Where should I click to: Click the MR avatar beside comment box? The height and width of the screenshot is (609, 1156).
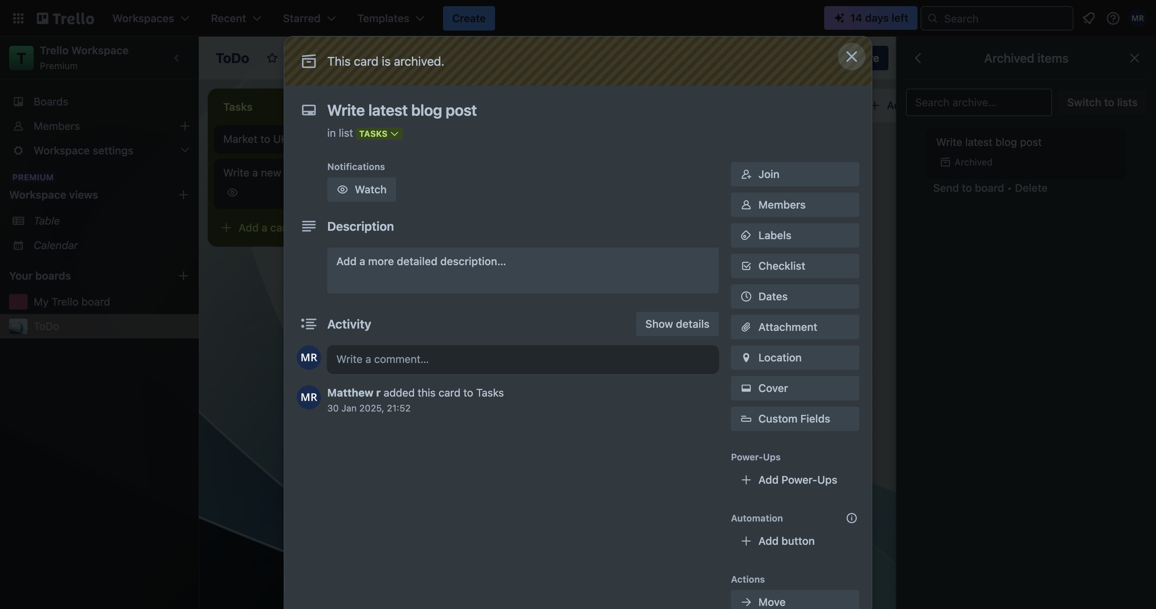click(309, 358)
